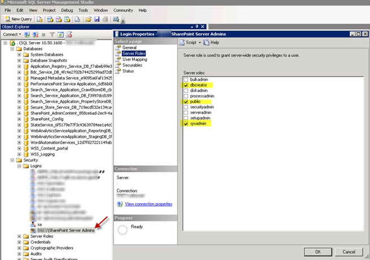Click the Cancel button

349,252
